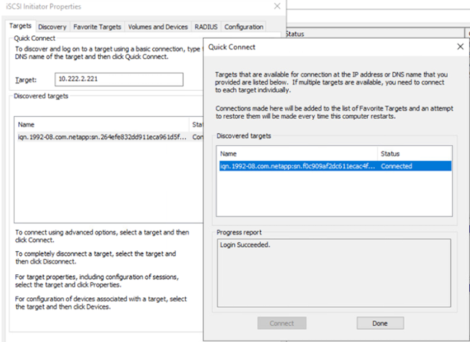The width and height of the screenshot is (470, 342).
Task: Click the Progress report text box
Action: click(333, 273)
